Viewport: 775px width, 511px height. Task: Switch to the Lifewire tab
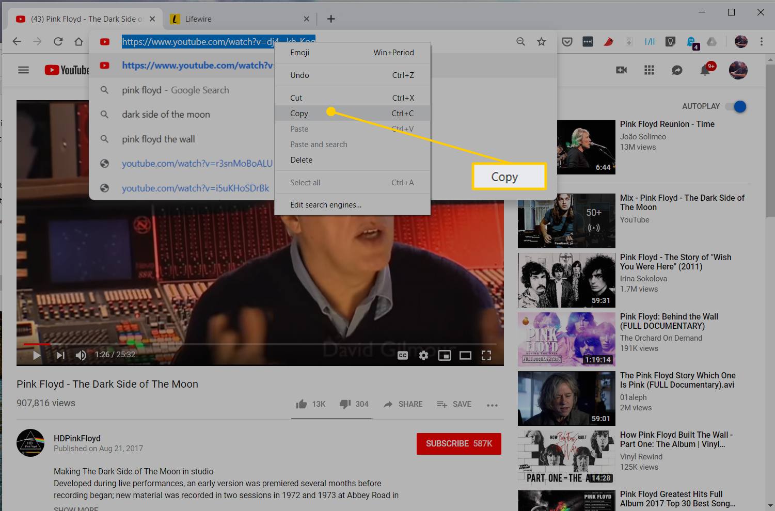click(199, 19)
